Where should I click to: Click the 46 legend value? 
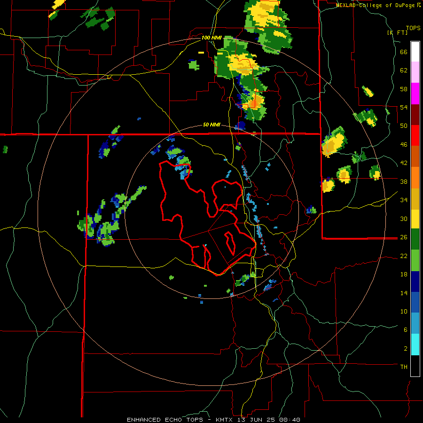[x=404, y=144]
